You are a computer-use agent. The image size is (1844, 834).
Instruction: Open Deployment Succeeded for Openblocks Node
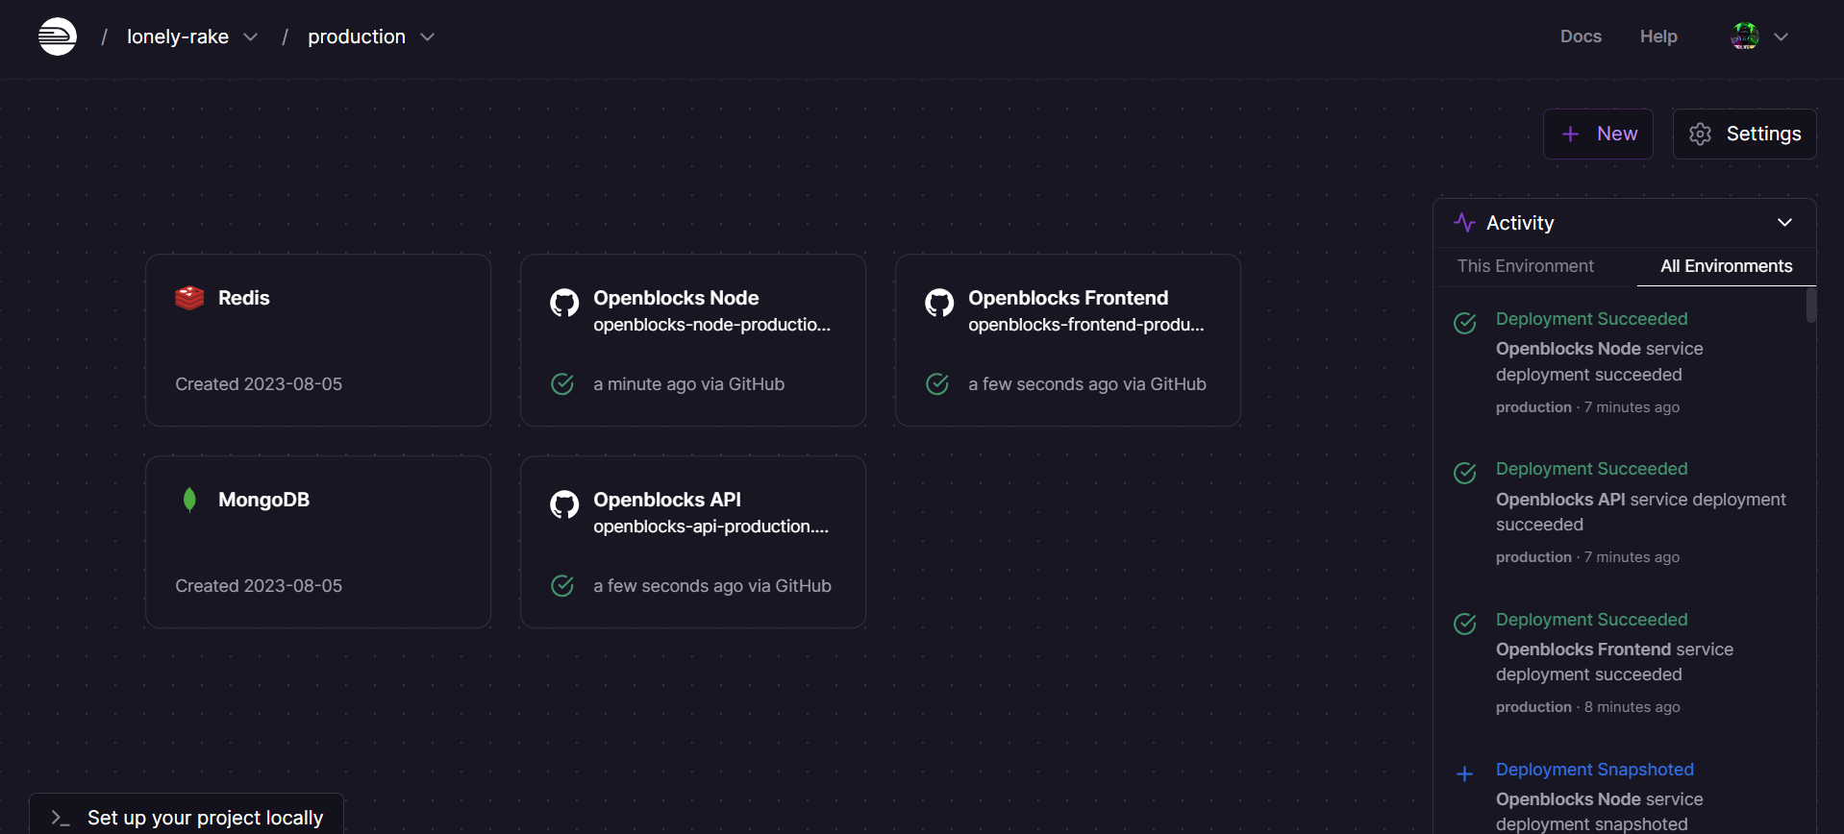click(x=1591, y=319)
